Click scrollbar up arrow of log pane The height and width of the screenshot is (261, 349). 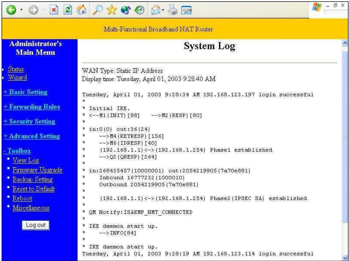coord(345,43)
